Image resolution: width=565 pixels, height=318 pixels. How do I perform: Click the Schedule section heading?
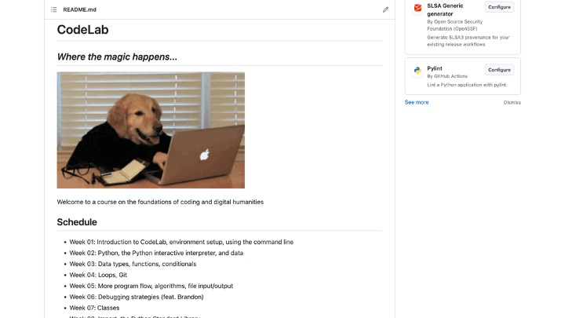point(77,222)
